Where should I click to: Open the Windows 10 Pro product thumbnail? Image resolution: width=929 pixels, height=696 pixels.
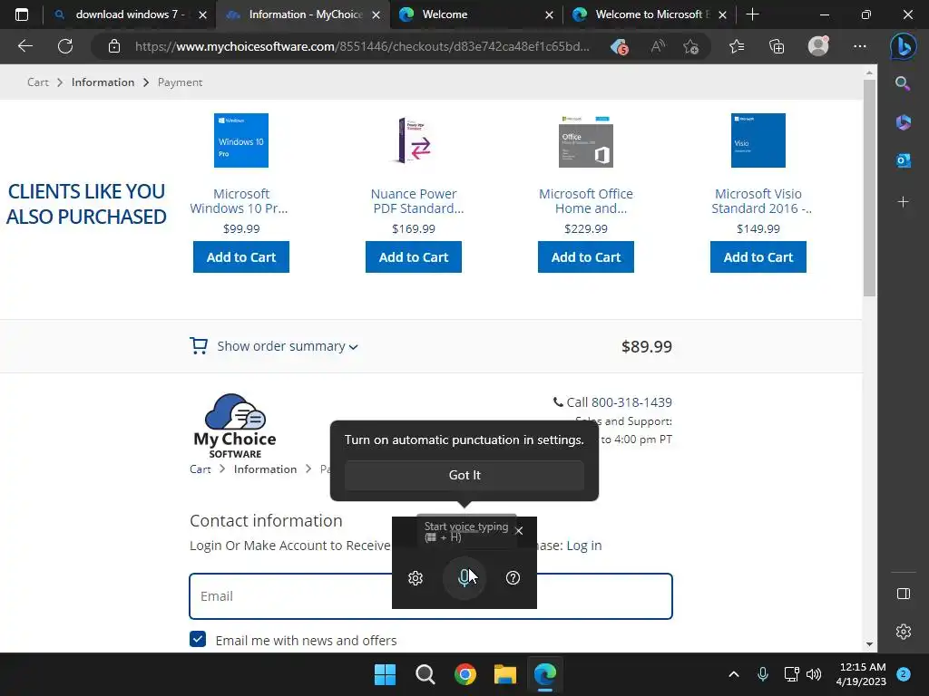241,140
